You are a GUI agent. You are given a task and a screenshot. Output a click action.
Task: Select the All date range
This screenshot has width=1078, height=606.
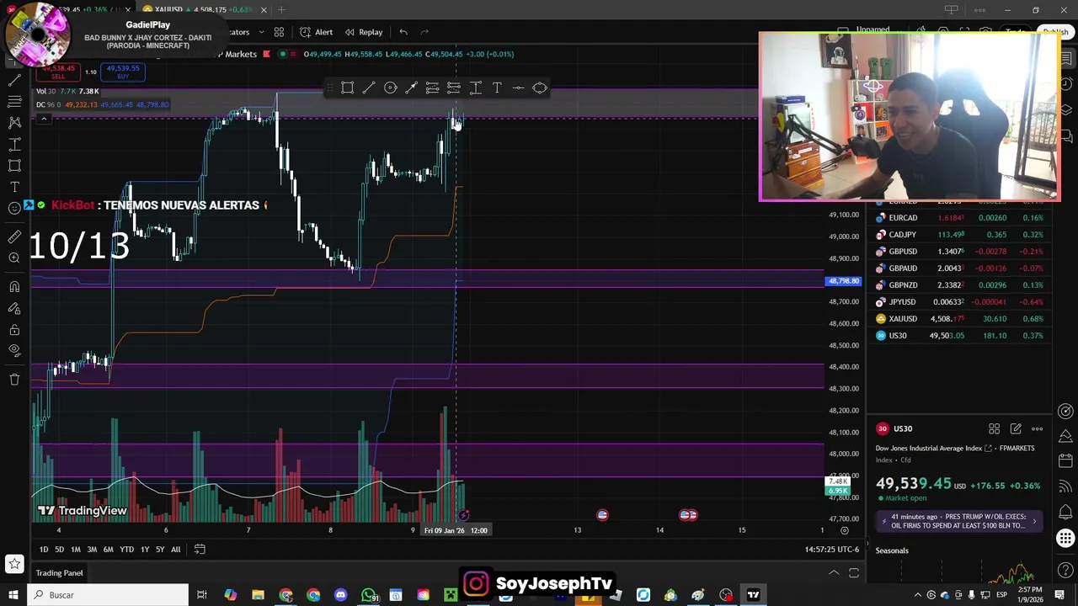[x=175, y=550]
